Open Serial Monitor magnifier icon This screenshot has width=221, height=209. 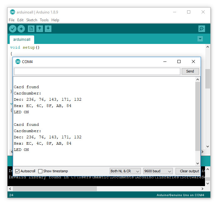[x=202, y=29]
